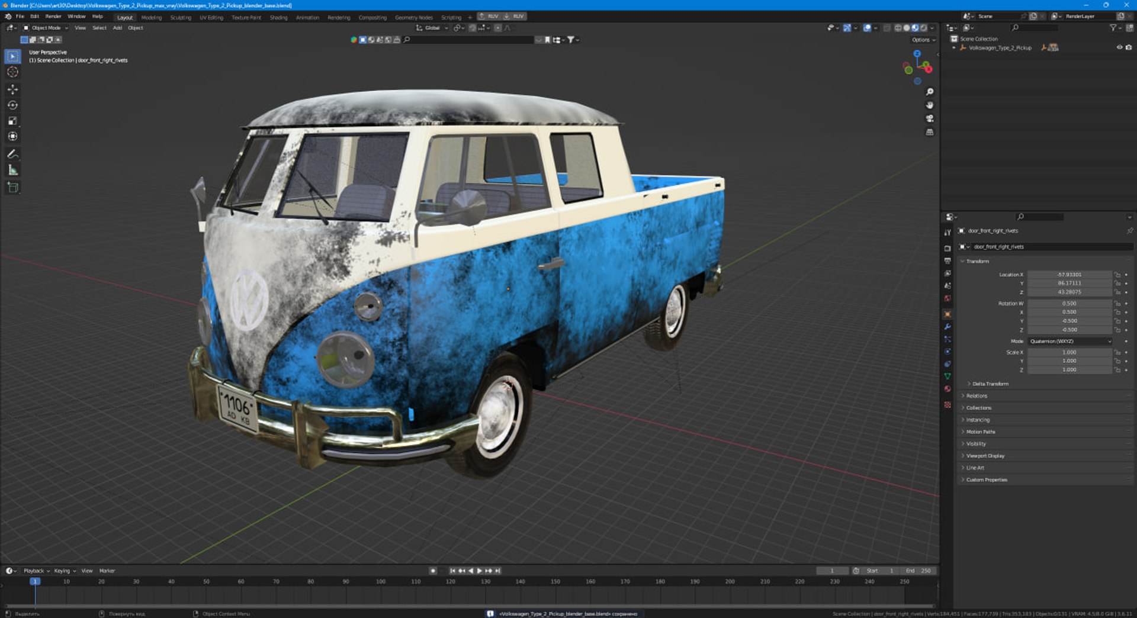Image resolution: width=1137 pixels, height=618 pixels.
Task: Open the Object Data green triangle tab
Action: tap(947, 376)
